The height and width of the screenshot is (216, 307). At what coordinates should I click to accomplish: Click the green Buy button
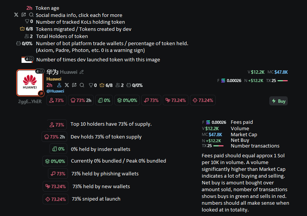pyautogui.click(x=278, y=101)
